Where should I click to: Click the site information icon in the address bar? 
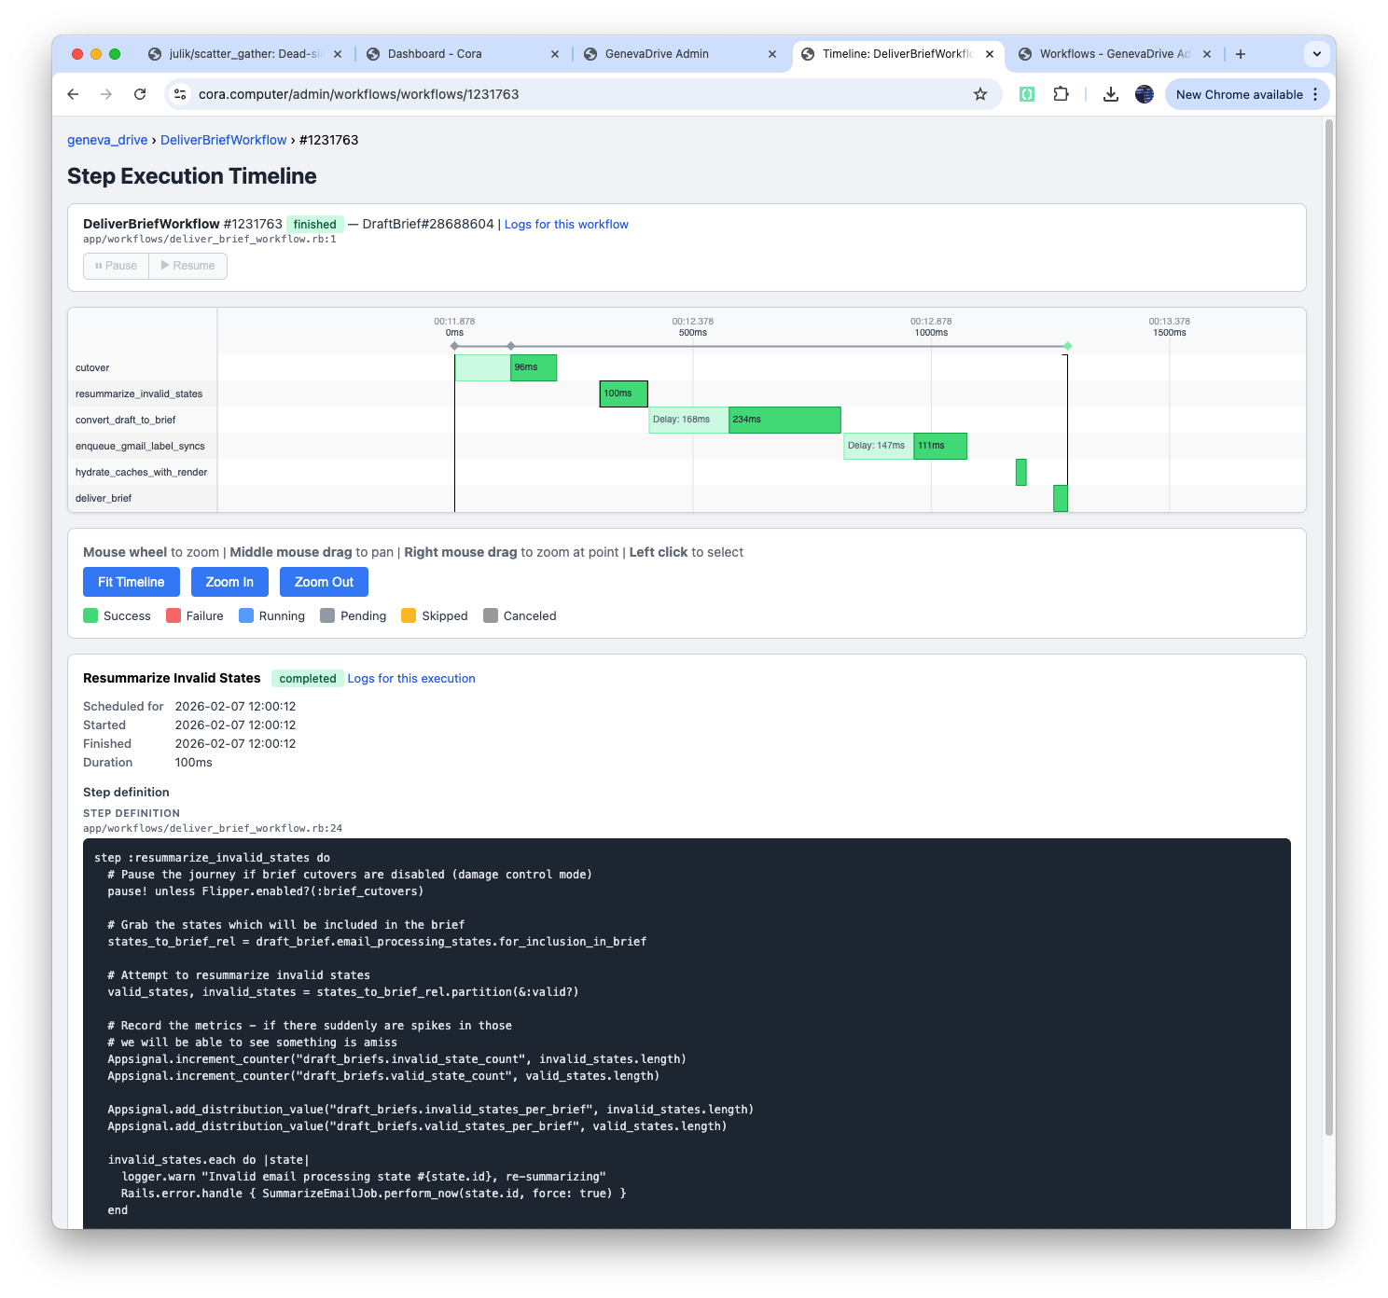tap(179, 94)
